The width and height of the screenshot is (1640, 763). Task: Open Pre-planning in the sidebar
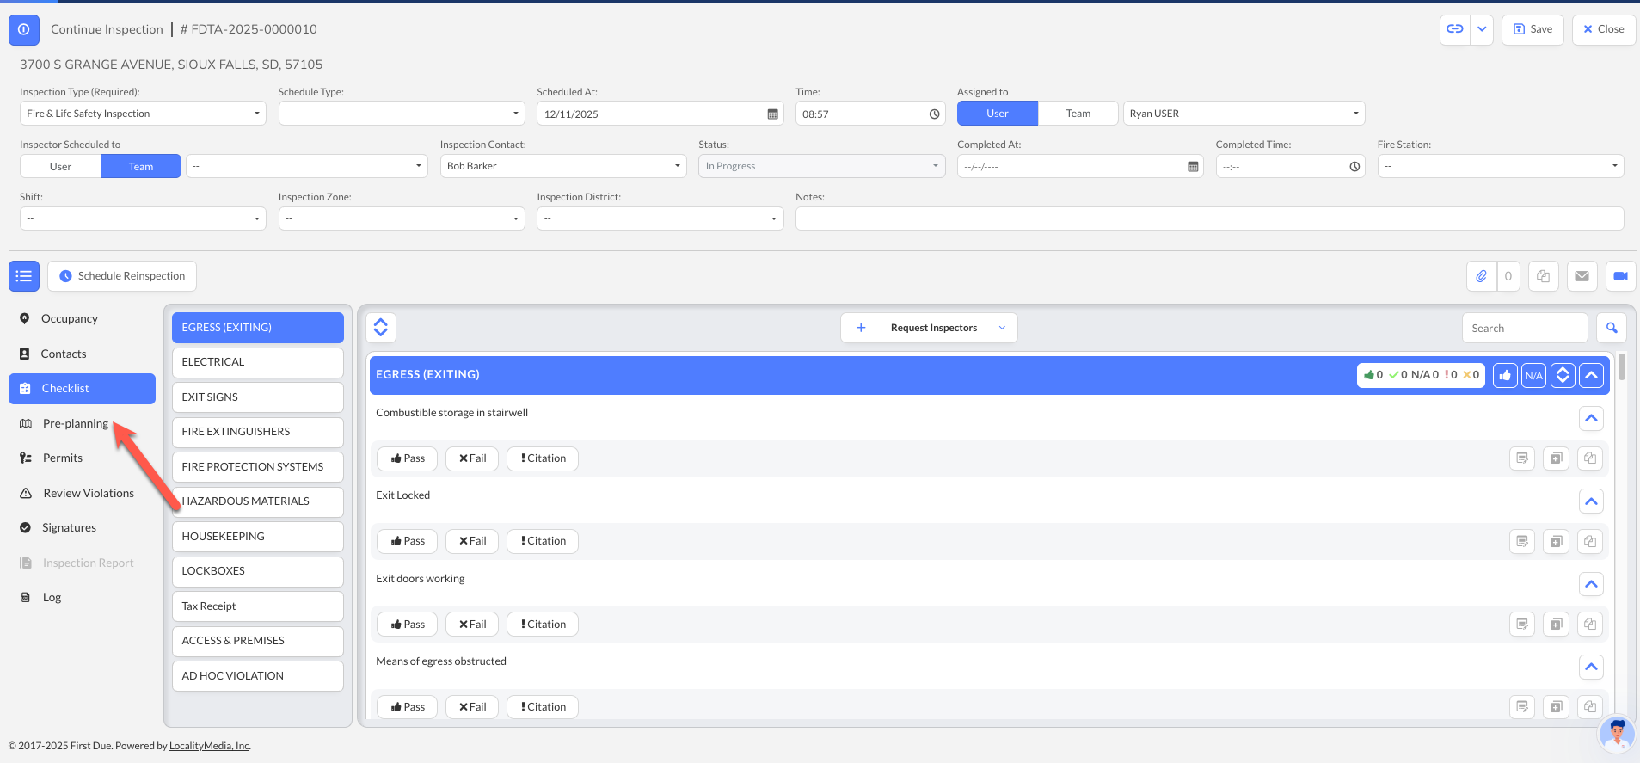[76, 423]
